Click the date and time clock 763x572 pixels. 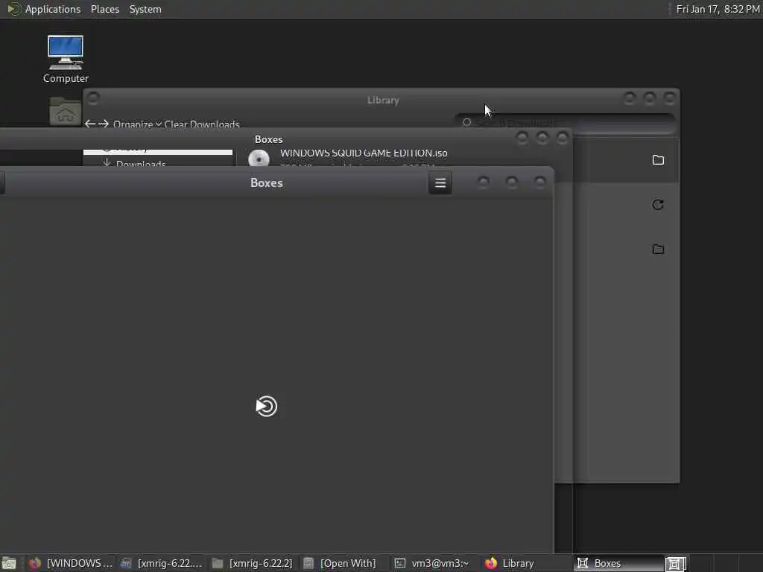click(x=718, y=9)
